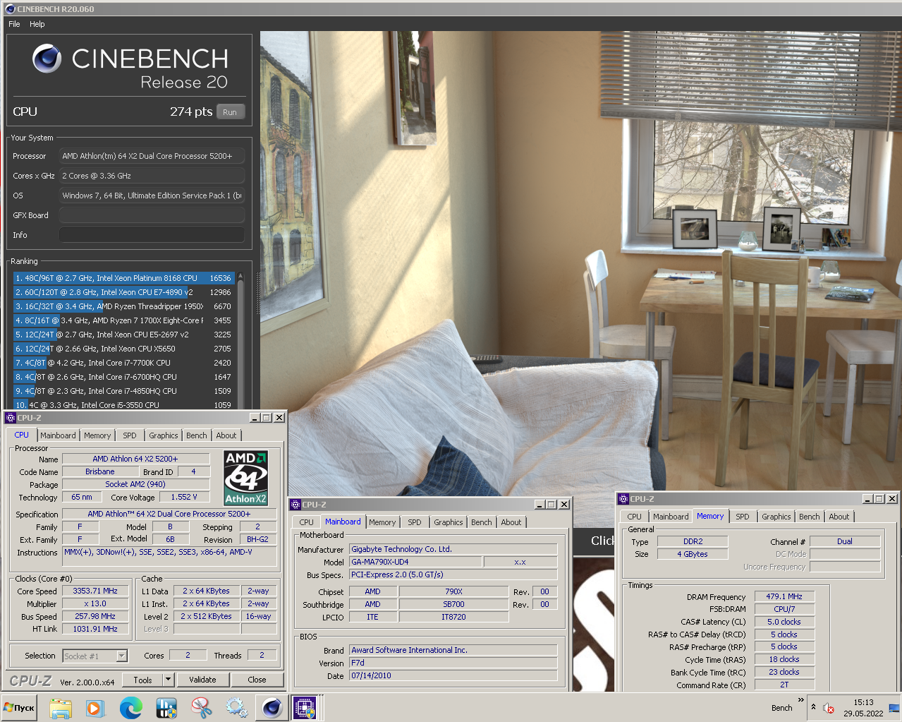Image resolution: width=902 pixels, height=722 pixels.
Task: Open Bench tab in CPU-Z CPU window
Action: [x=197, y=435]
